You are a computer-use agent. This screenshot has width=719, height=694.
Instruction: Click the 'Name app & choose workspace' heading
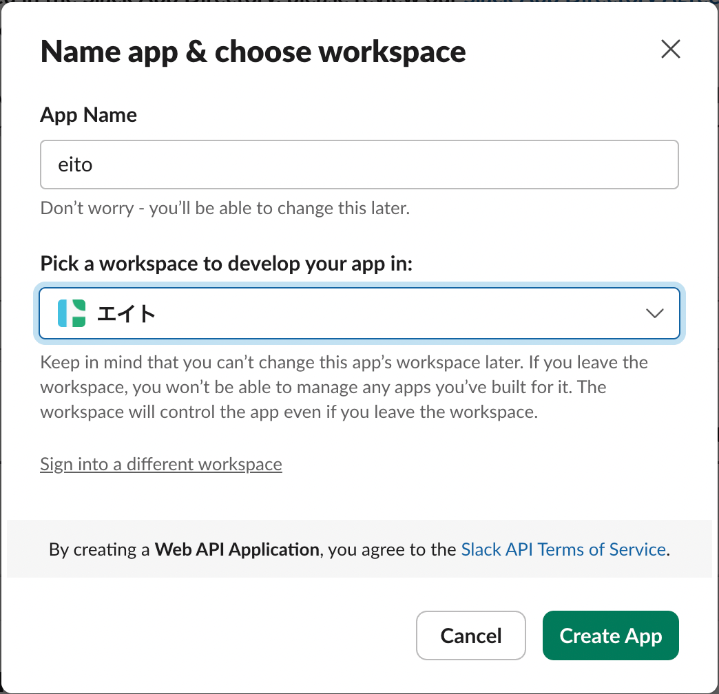[253, 52]
